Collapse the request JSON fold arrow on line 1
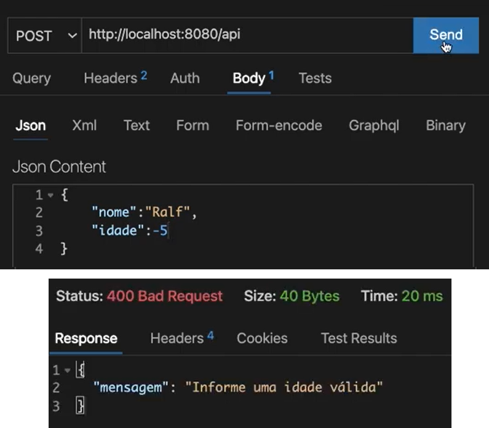This screenshot has width=489, height=428. coord(50,196)
